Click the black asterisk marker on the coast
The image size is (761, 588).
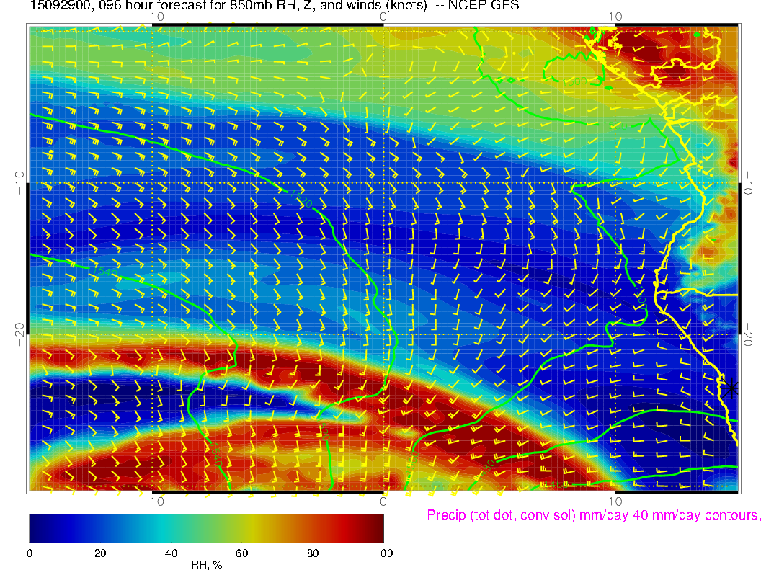[729, 388]
